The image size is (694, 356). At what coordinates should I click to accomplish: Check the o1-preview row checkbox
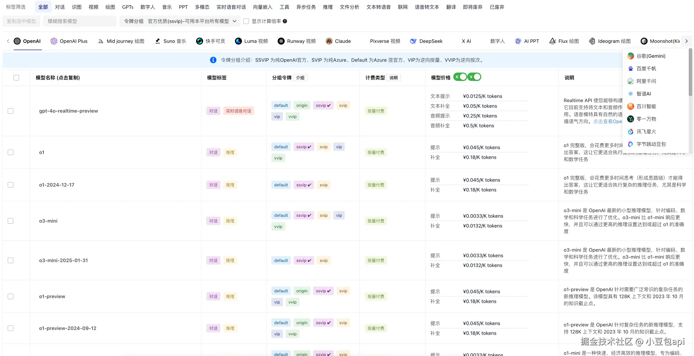coord(11,297)
